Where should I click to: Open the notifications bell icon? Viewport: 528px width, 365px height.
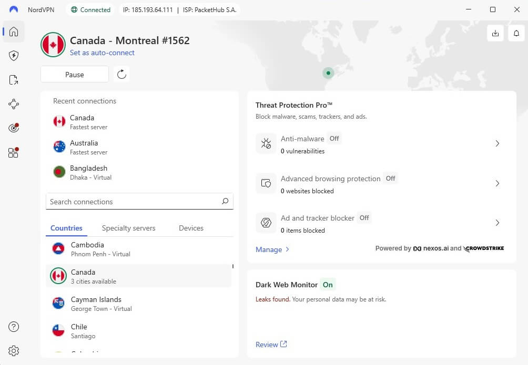pos(516,33)
